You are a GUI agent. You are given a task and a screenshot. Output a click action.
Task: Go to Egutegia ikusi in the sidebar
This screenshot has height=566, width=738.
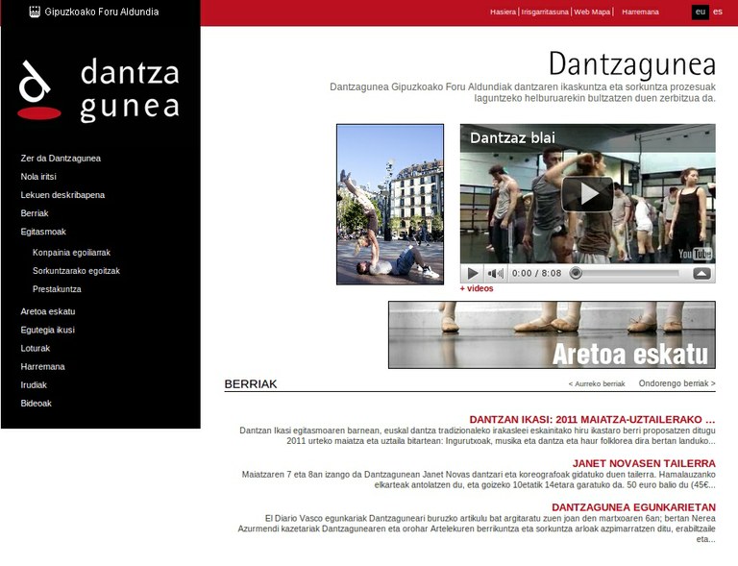[47, 330]
